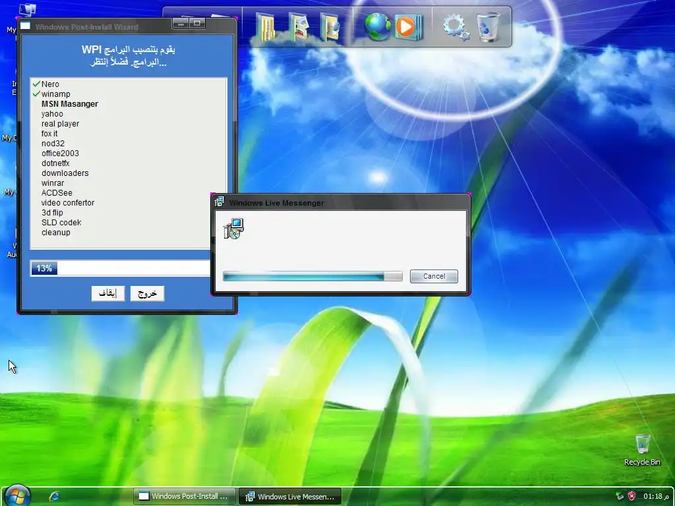Select 'ACDSee' in the install list
The image size is (675, 506).
(57, 193)
